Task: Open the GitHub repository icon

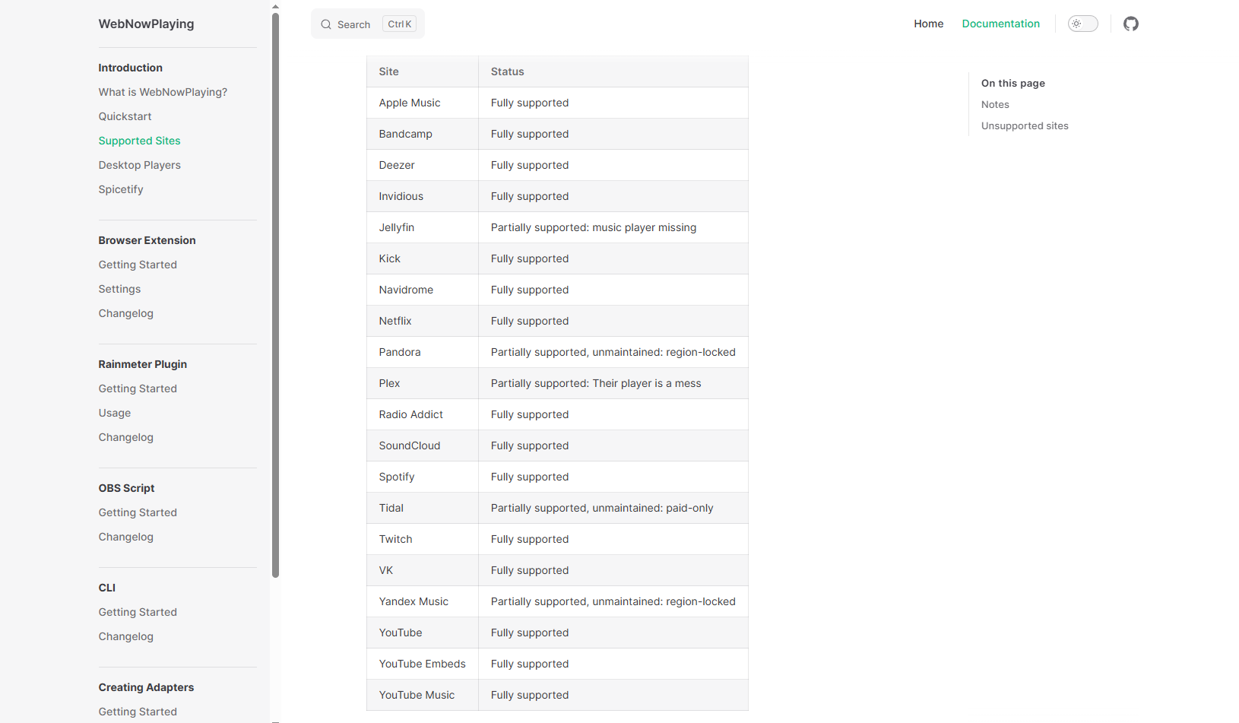Action: tap(1131, 24)
